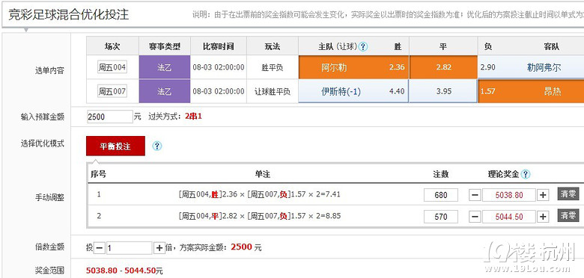This screenshot has height=278, width=584.
Task: Select 平 odds 3.95 for 周五007
Action: click(443, 91)
